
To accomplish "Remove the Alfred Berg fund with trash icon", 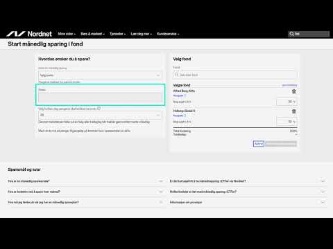I will (x=294, y=91).
